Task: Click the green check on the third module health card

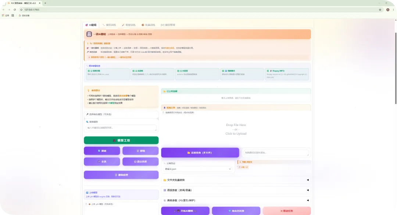Action: point(178,71)
